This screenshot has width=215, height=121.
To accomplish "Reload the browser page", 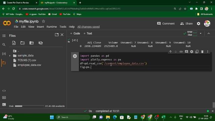I will click(x=13, y=9).
